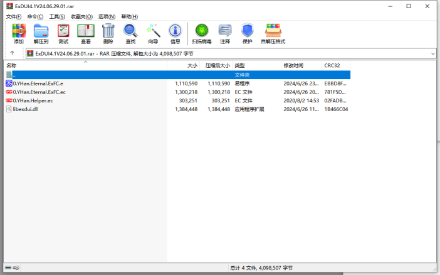Sort files by the 大小 column header
This screenshot has height=275, width=440.
(x=191, y=65)
